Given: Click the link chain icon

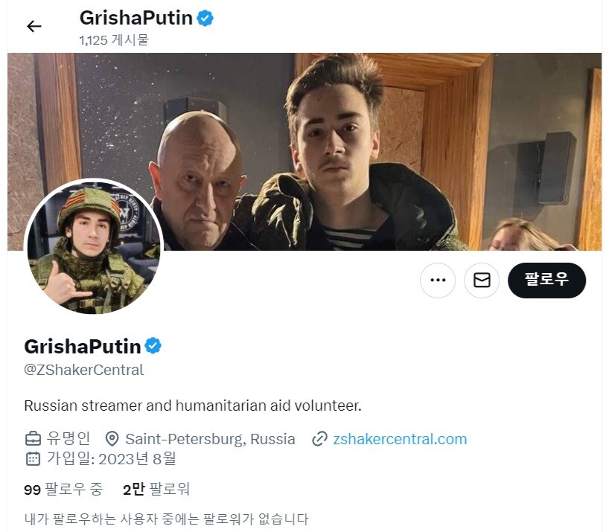Looking at the screenshot, I should [319, 439].
